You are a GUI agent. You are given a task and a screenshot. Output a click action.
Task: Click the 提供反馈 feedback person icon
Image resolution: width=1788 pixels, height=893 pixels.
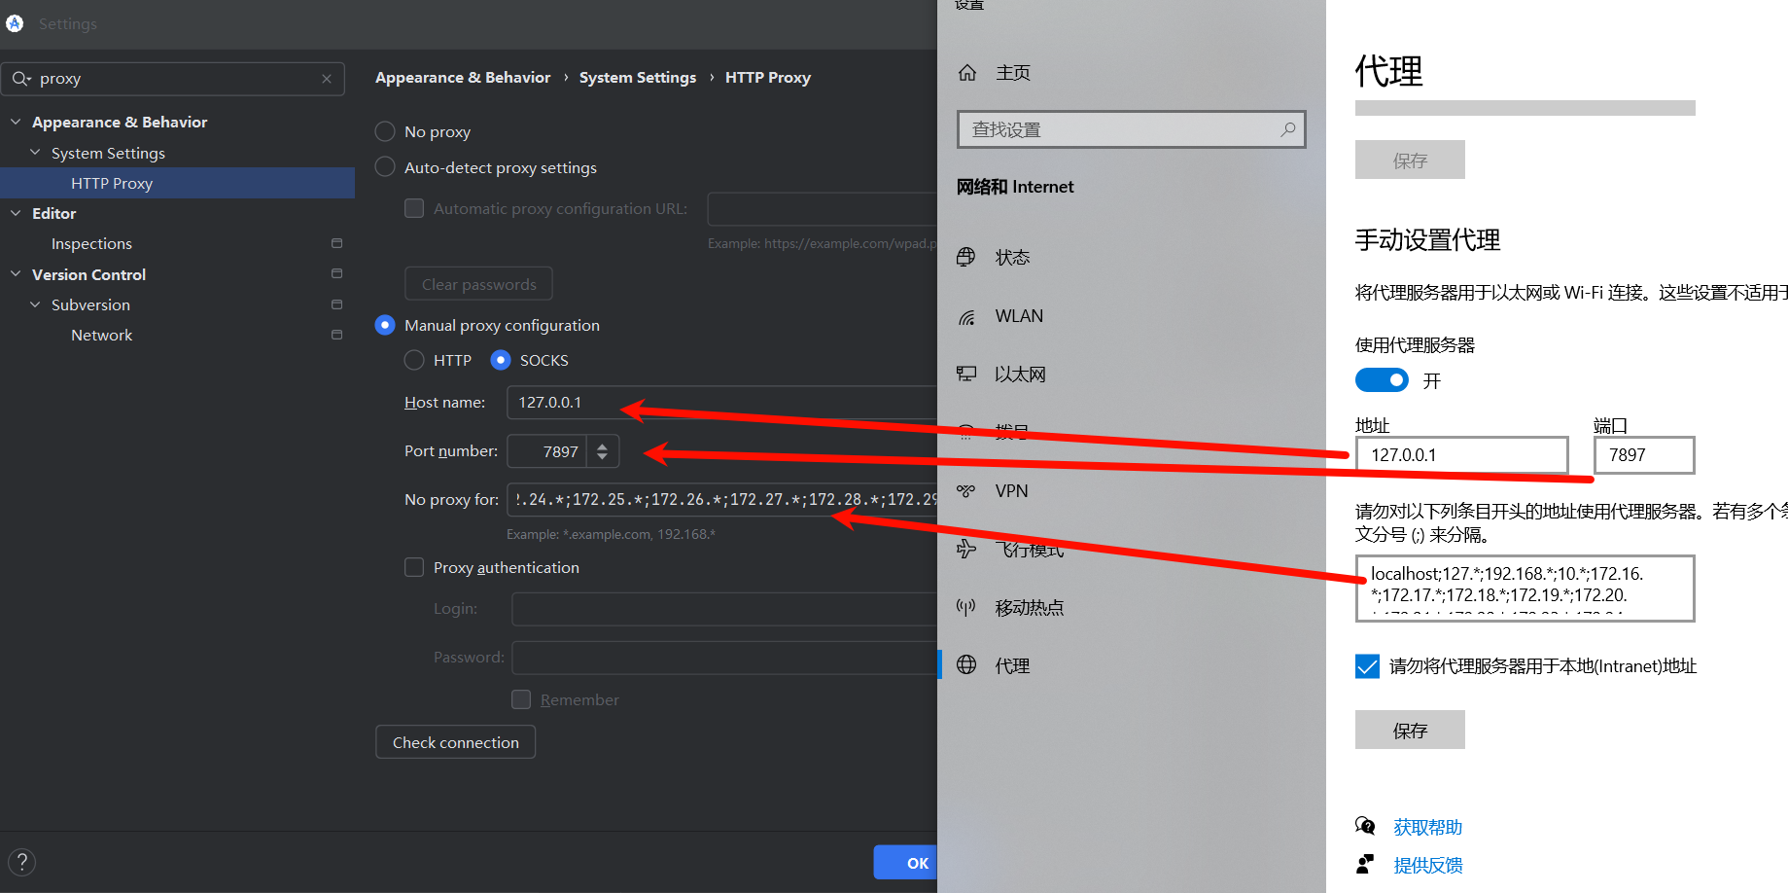click(x=1365, y=864)
